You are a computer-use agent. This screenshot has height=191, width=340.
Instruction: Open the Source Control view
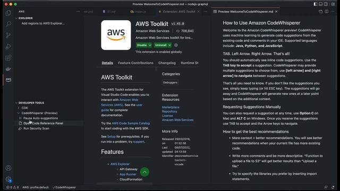(8, 35)
